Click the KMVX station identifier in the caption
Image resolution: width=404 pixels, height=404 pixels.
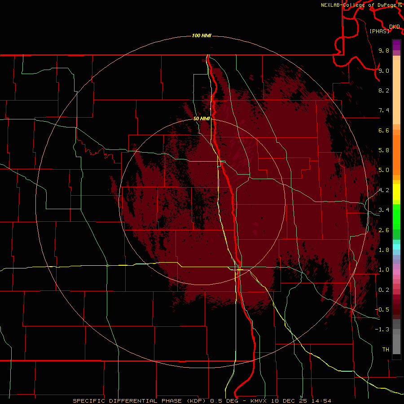pyautogui.click(x=259, y=401)
